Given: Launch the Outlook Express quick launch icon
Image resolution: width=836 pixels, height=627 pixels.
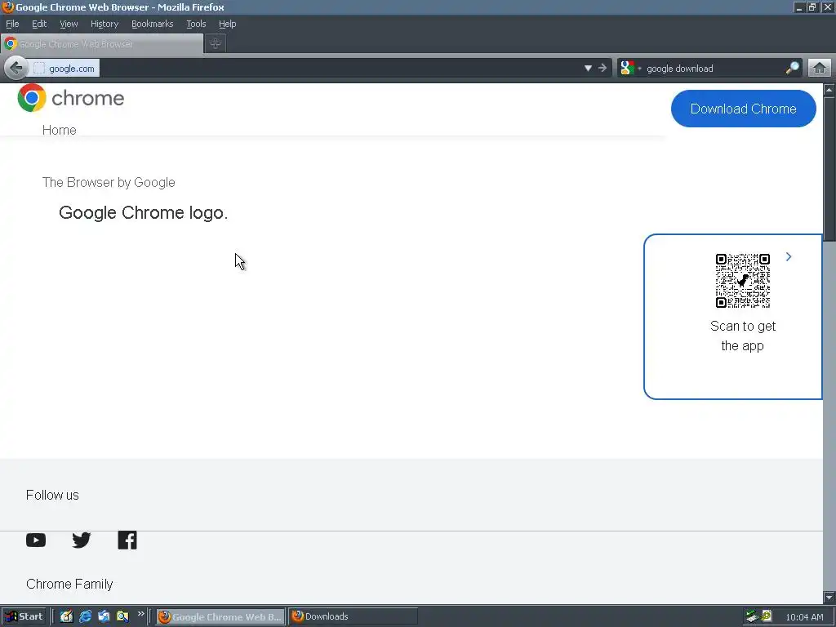Looking at the screenshot, I should pyautogui.click(x=104, y=616).
